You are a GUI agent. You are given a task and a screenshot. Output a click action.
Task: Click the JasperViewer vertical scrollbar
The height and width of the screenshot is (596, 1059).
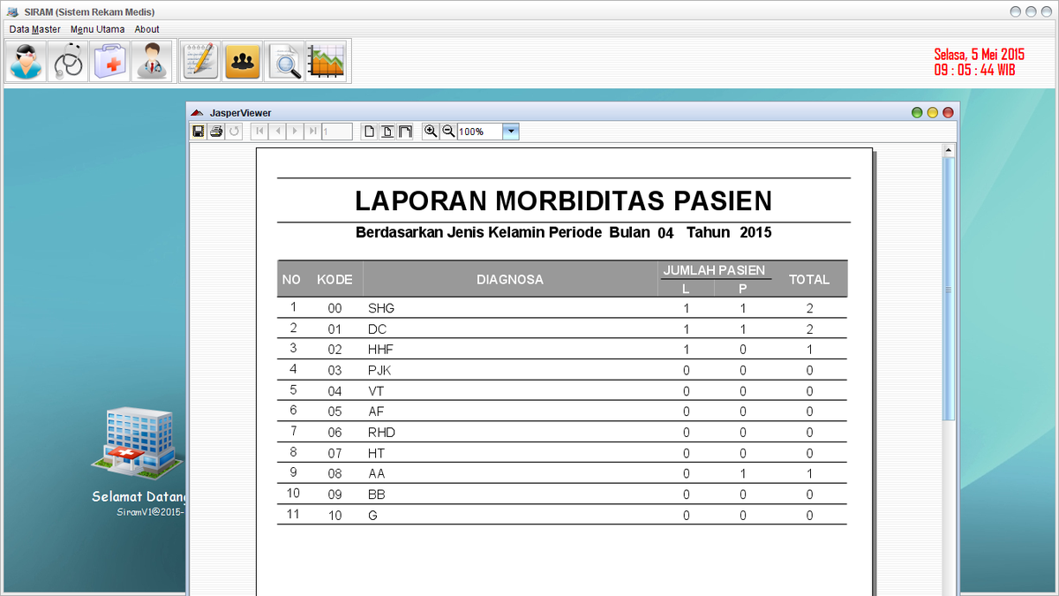click(x=950, y=289)
